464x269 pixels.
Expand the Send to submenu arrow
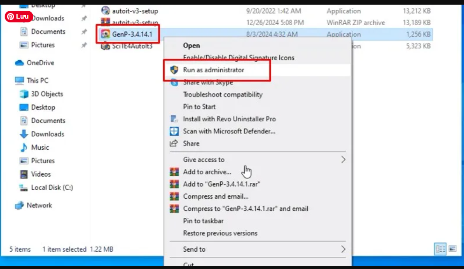[343, 249]
